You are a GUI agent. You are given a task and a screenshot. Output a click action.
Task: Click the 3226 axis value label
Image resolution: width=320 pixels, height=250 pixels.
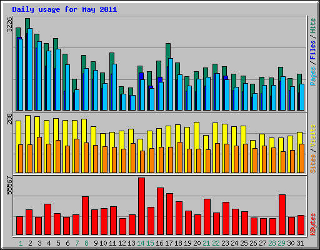pyautogui.click(x=9, y=24)
